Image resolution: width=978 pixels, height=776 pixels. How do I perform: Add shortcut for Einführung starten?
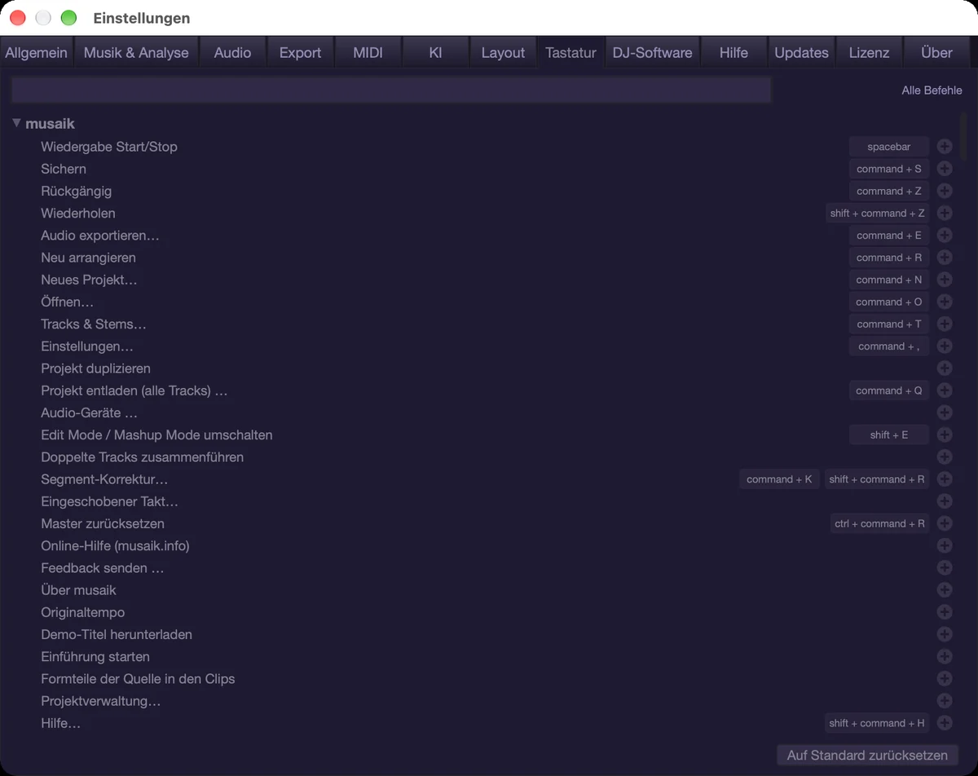tap(945, 656)
